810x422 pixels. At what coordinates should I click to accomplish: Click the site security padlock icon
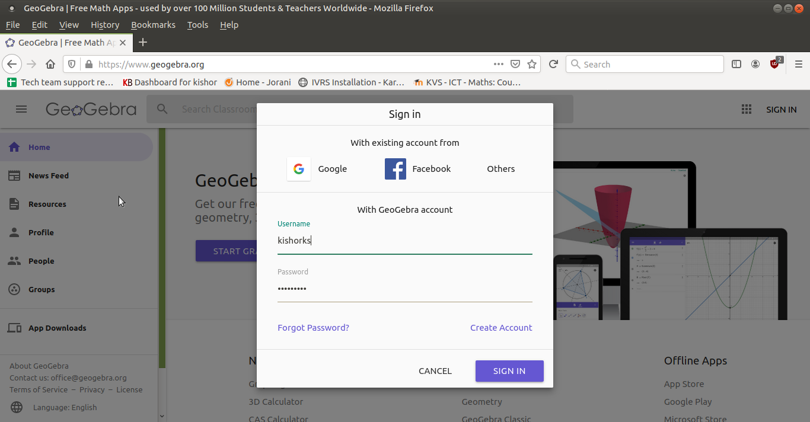point(89,64)
